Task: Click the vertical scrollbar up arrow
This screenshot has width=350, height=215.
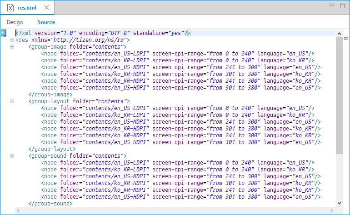Action: (339, 34)
